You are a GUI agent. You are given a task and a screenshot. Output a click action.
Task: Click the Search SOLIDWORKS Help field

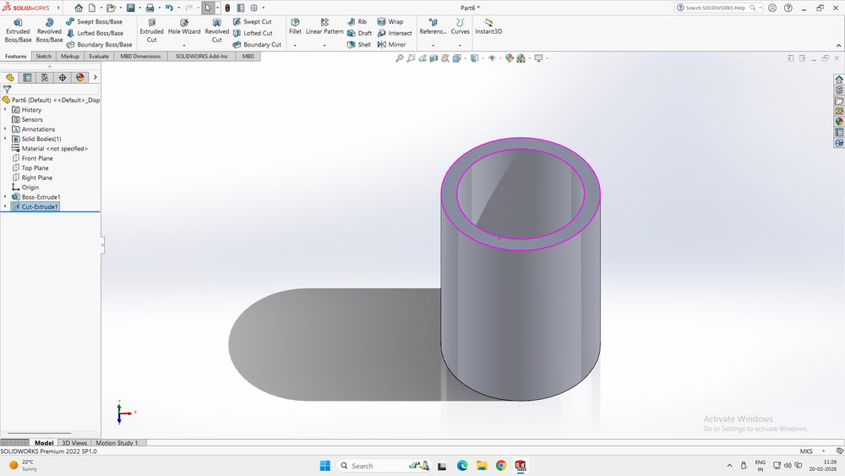pyautogui.click(x=717, y=8)
